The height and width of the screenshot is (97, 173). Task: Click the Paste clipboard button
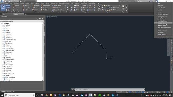[x=123, y=7]
